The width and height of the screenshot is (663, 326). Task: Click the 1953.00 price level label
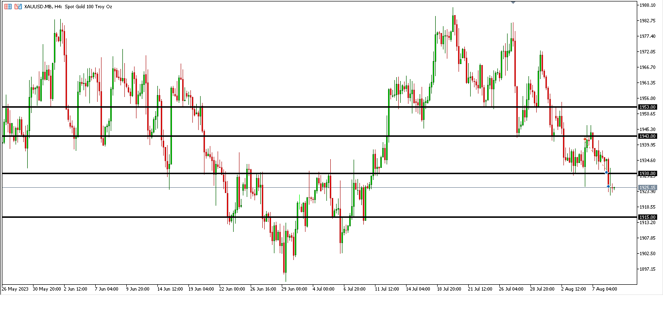pyautogui.click(x=647, y=107)
